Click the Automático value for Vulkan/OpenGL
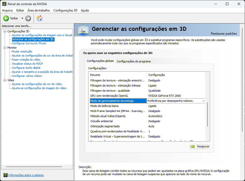Viewport: 245px width, 181px height. tap(155, 116)
